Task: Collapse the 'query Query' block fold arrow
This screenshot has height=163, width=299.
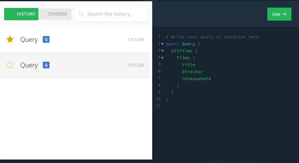Action: (x=163, y=44)
